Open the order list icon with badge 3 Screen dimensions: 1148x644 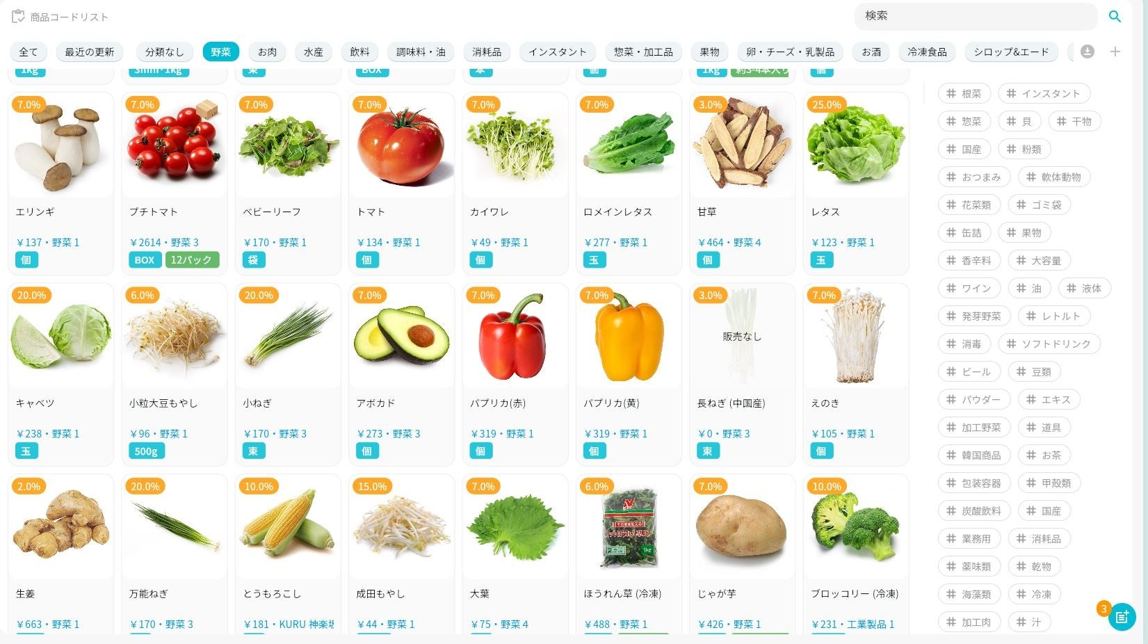point(1122,616)
